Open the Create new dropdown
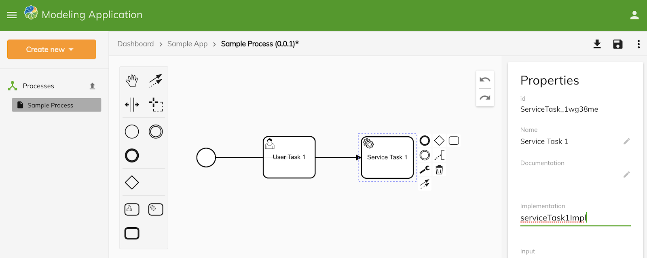 point(52,49)
